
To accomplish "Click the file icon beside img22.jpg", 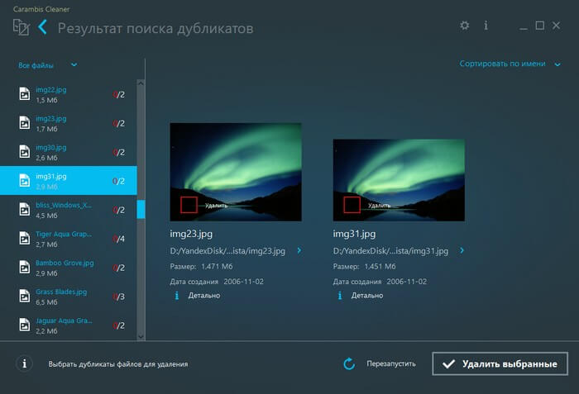I will click(24, 94).
